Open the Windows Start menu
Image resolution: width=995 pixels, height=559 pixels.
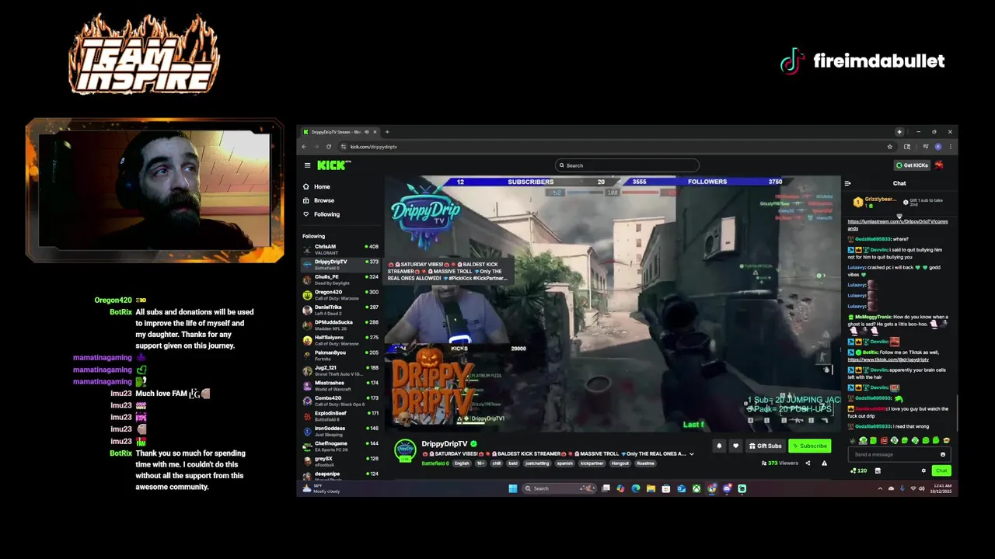(x=512, y=488)
